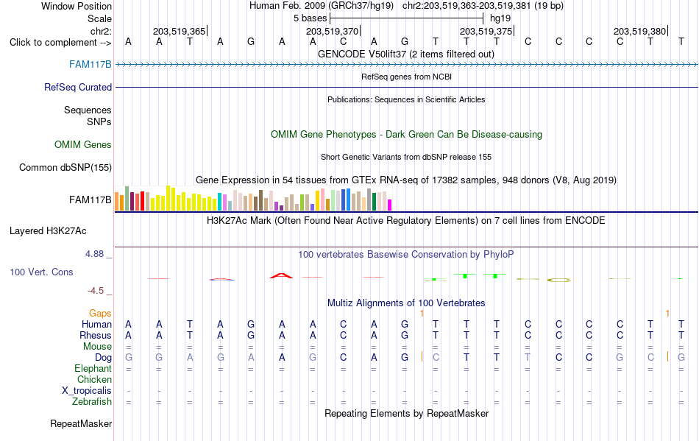This screenshot has width=699, height=441.
Task: Click the 'RefSeq genes from NCBI' title
Action: coord(406,77)
